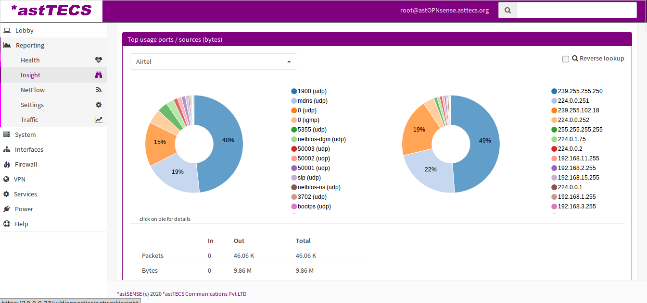This screenshot has width=647, height=303.
Task: Expand the System menu section
Action: 25,134
